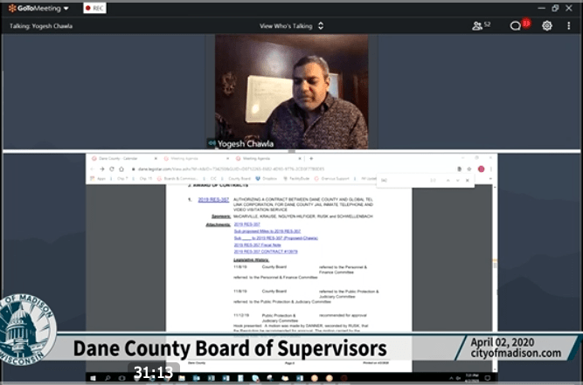Click the browser back arrow
Viewport: 583px width, 385px height.
point(92,168)
